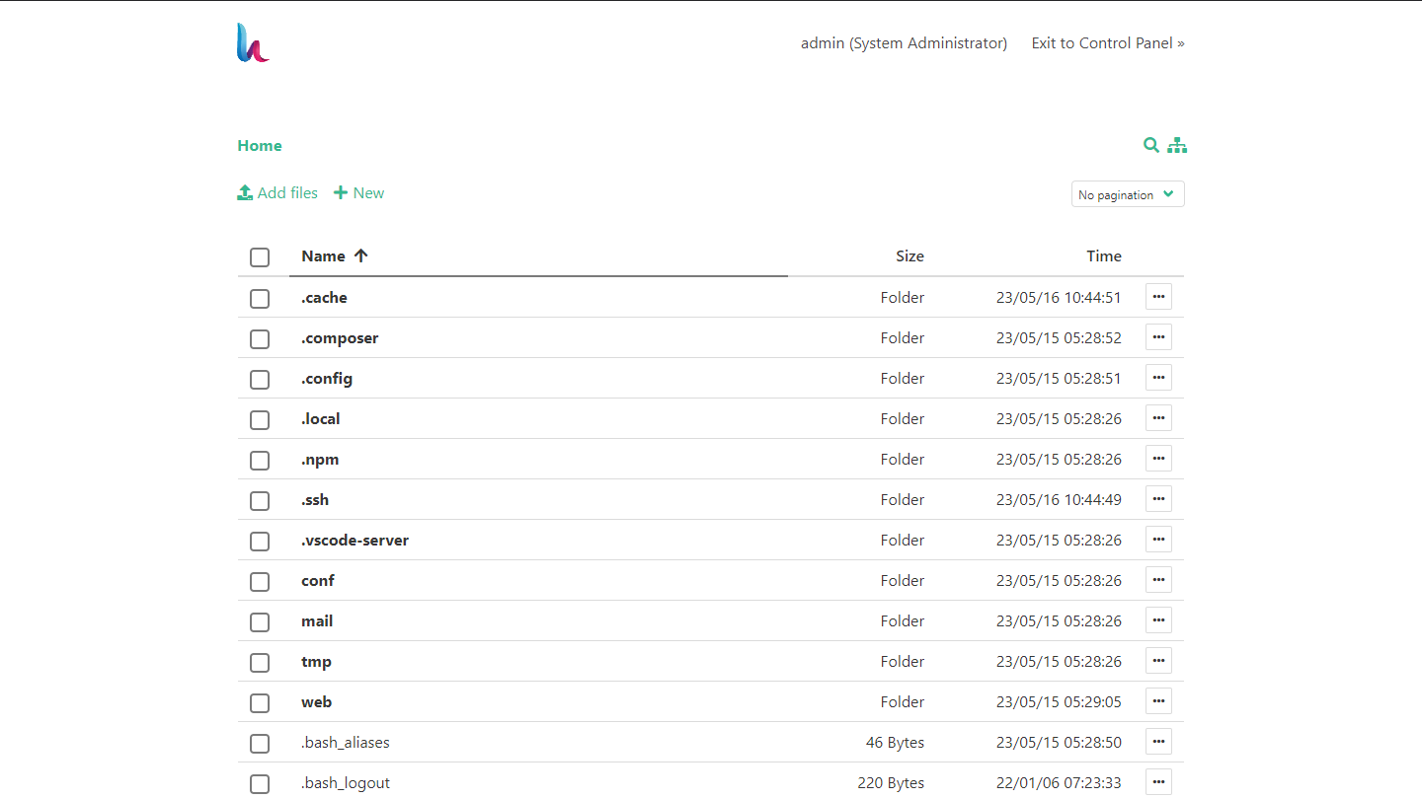Click Add files upload button

(x=277, y=193)
